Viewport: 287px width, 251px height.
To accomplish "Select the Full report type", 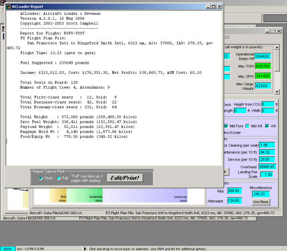I will [x=59, y=178].
